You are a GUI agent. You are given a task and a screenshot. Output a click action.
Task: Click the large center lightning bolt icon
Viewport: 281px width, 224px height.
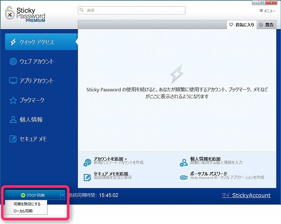(177, 74)
